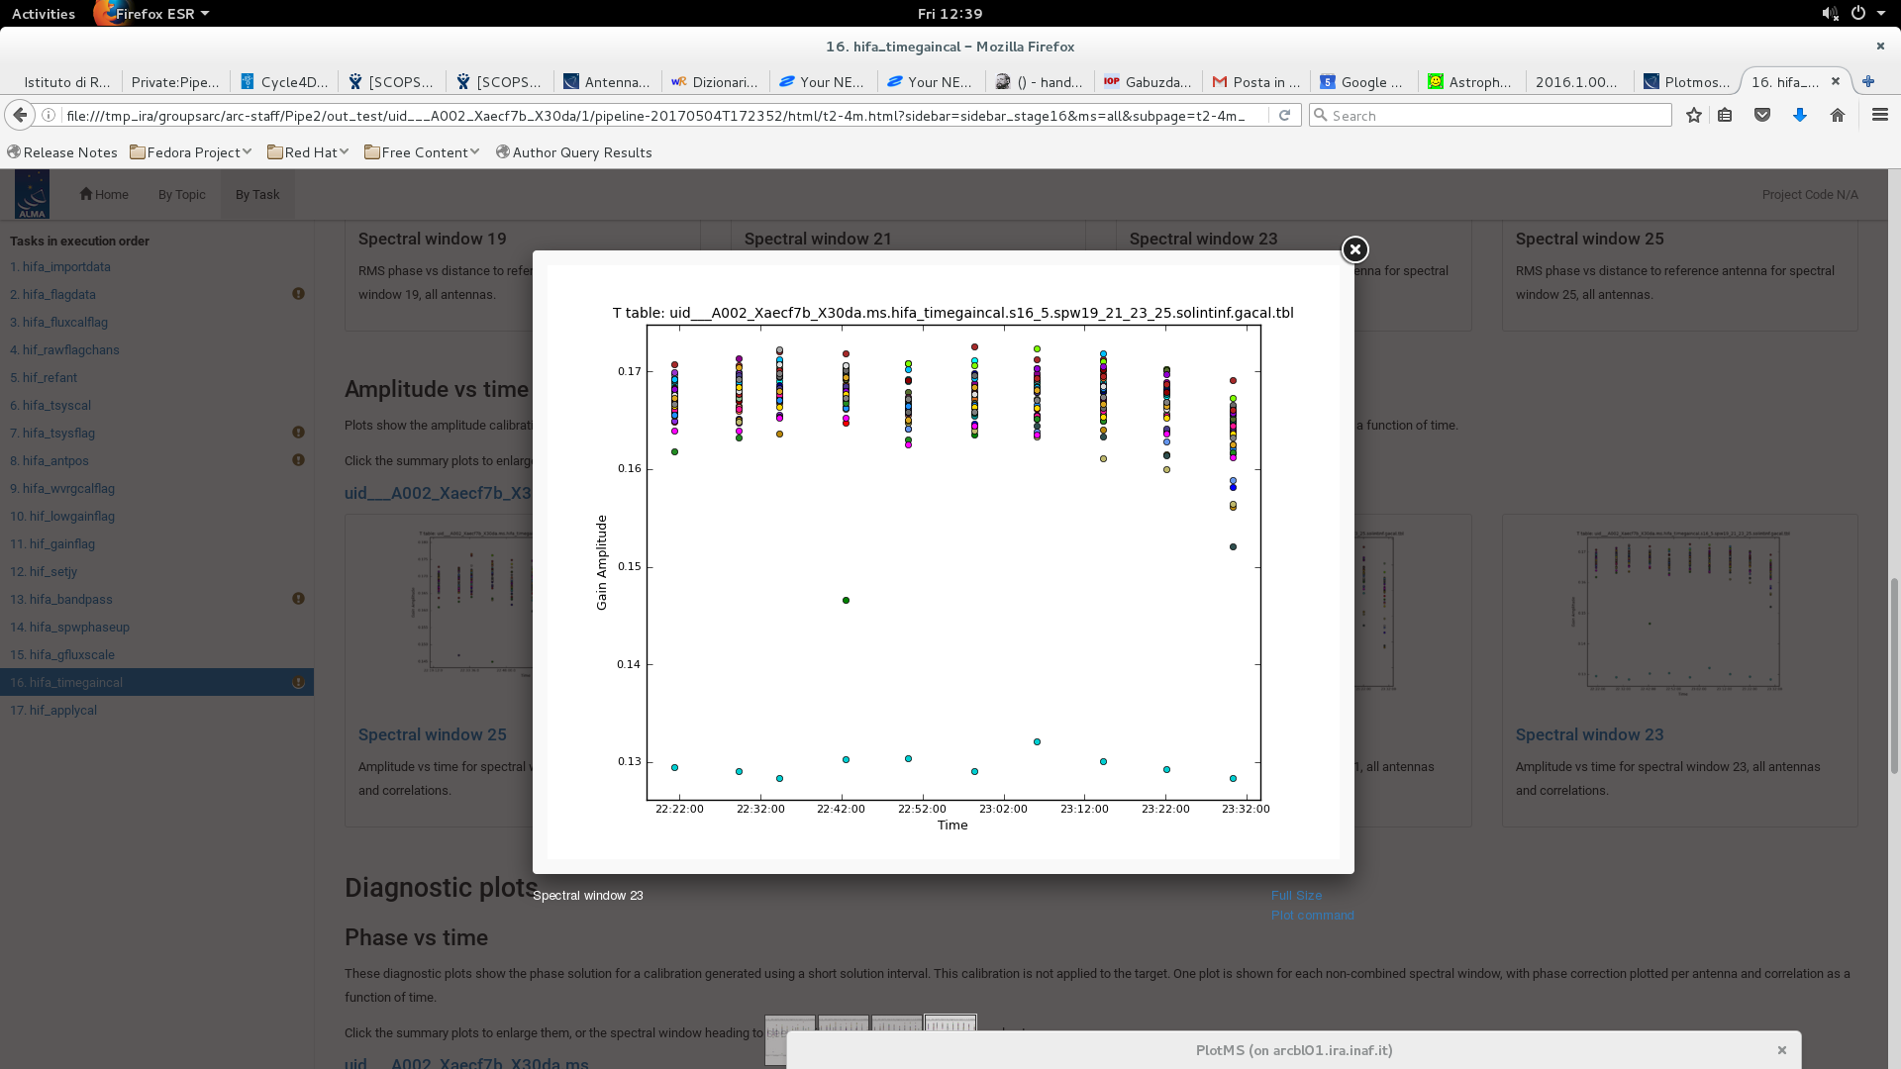Open a new tab with the plus icon
This screenshot has height=1069, width=1901.
pos(1868,81)
